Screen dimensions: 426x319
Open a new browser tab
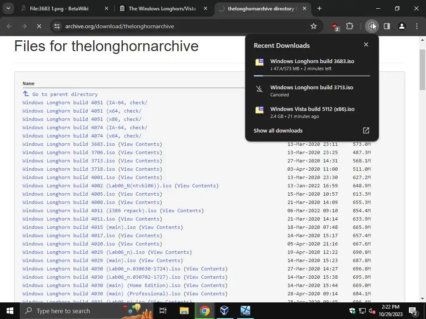(319, 8)
